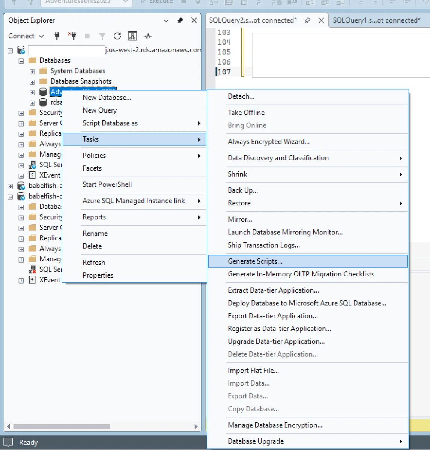Open Script Database as submenu

coord(134,123)
